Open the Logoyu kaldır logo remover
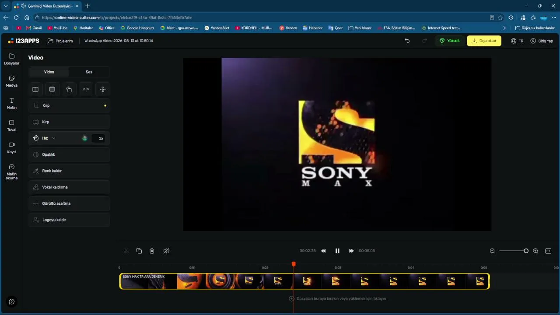The image size is (560, 315). (x=69, y=220)
